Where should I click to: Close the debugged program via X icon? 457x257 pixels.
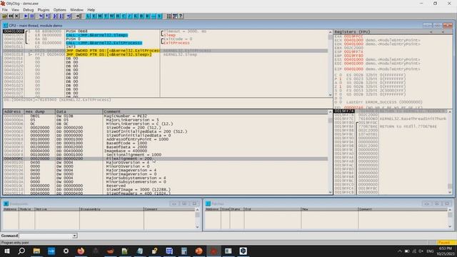[16, 16]
